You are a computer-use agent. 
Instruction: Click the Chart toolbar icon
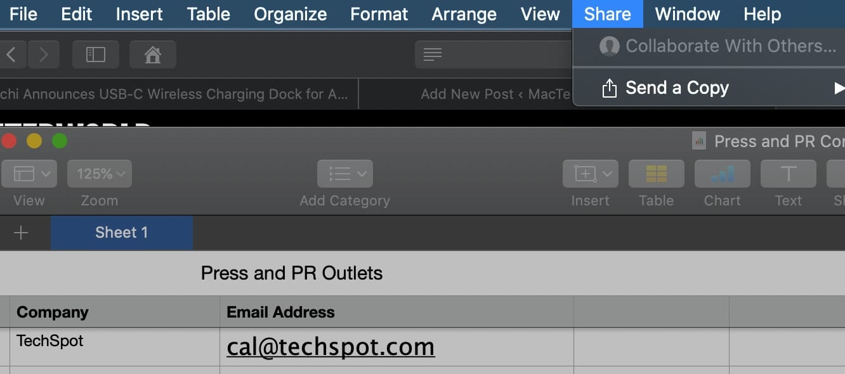pyautogui.click(x=722, y=174)
